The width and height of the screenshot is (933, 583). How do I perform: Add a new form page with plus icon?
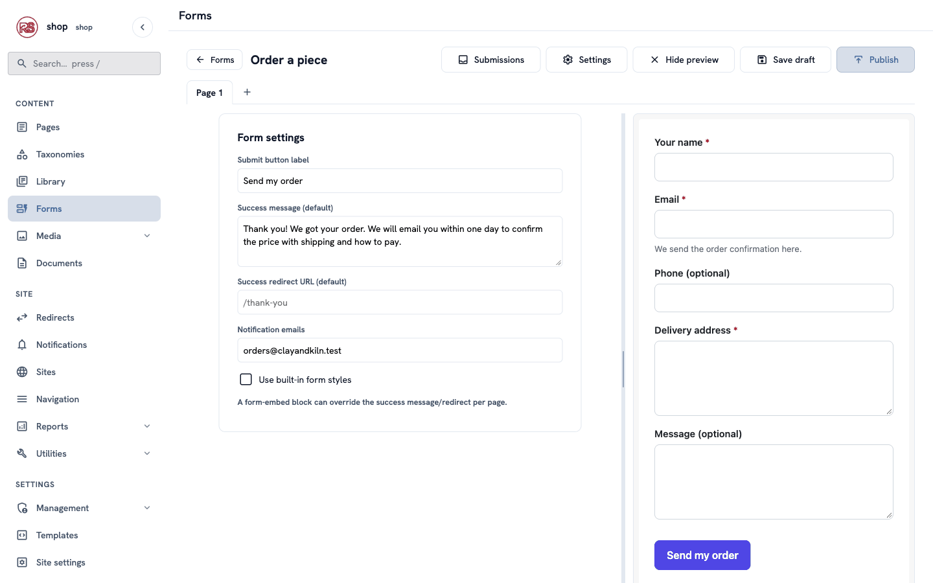pos(247,92)
